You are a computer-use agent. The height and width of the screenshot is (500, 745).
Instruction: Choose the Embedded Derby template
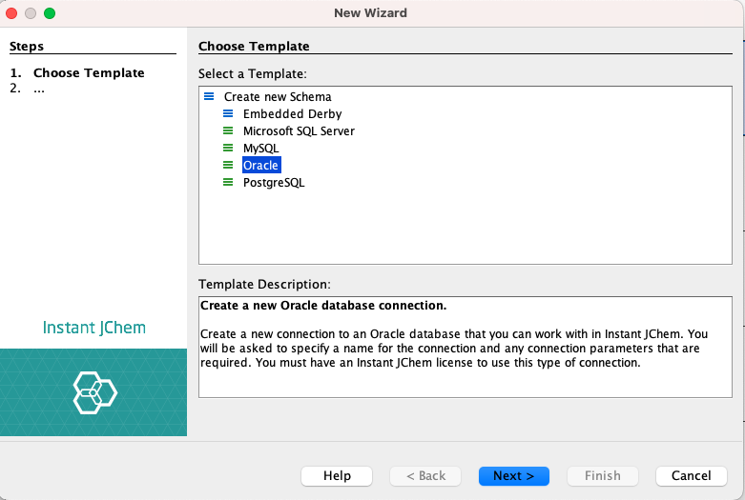pos(292,113)
